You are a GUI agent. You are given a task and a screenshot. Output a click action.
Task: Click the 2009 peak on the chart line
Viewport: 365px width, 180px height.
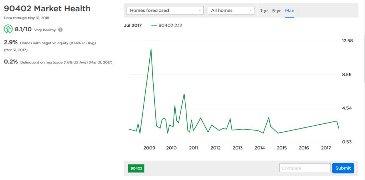tap(151, 49)
